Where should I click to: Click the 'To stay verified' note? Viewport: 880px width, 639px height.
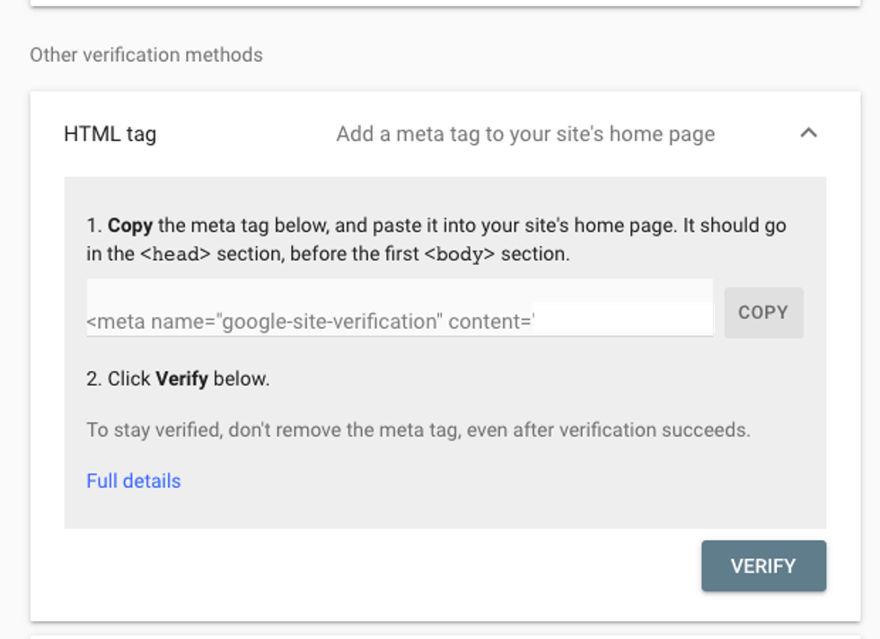pyautogui.click(x=418, y=430)
